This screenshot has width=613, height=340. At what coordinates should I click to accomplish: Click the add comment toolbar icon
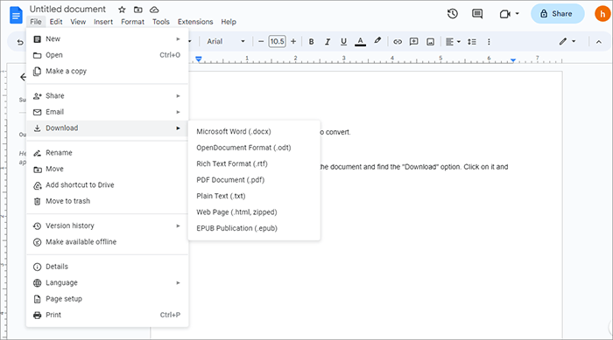[x=413, y=41]
